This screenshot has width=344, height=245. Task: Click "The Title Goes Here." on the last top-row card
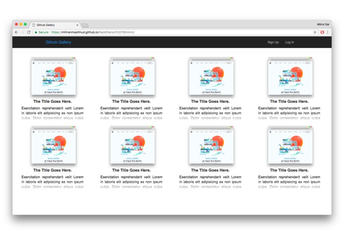pyautogui.click(x=289, y=101)
